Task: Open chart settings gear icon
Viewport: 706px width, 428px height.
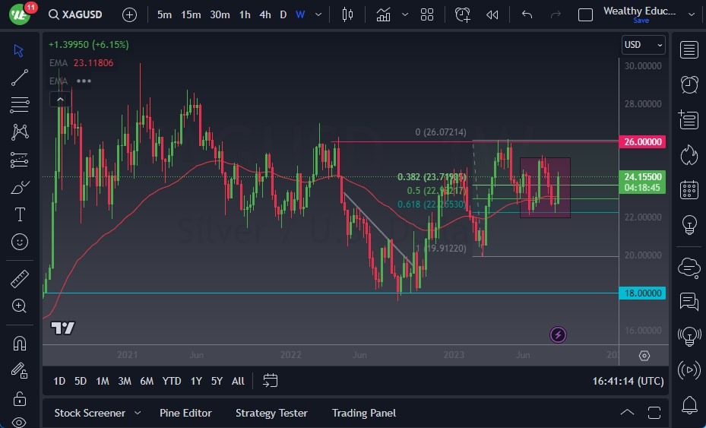Action: tap(644, 355)
